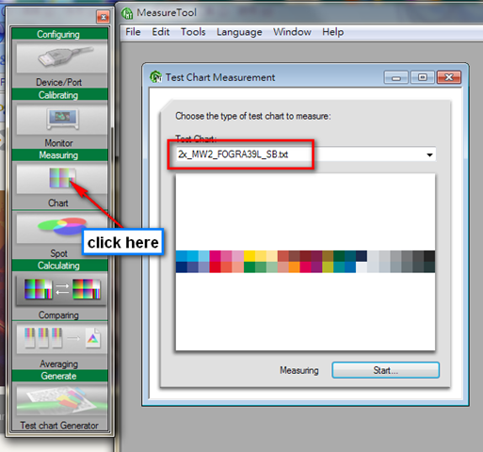Viewport: 483px width, 452px height.
Task: Open the Chart measuring icon
Action: point(62,179)
